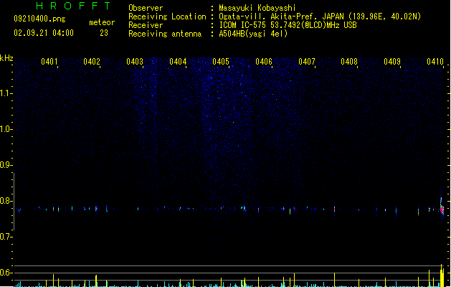
Task: Click the meteor label
Action: 102,22
